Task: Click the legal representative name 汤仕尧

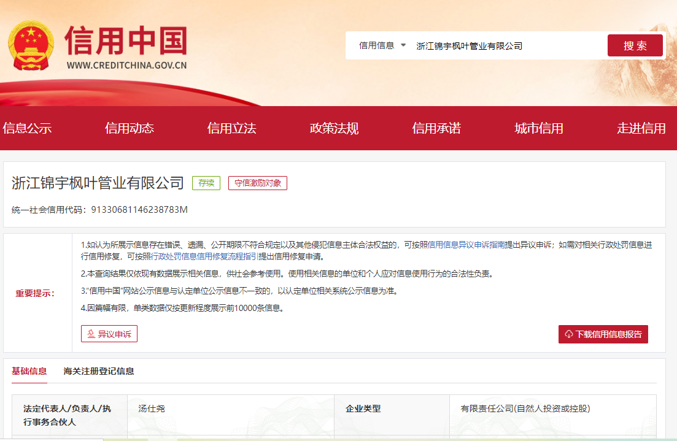Action: pos(152,408)
